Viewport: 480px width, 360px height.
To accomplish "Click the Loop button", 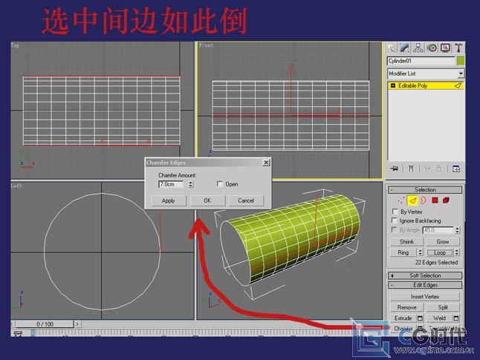I will point(440,252).
